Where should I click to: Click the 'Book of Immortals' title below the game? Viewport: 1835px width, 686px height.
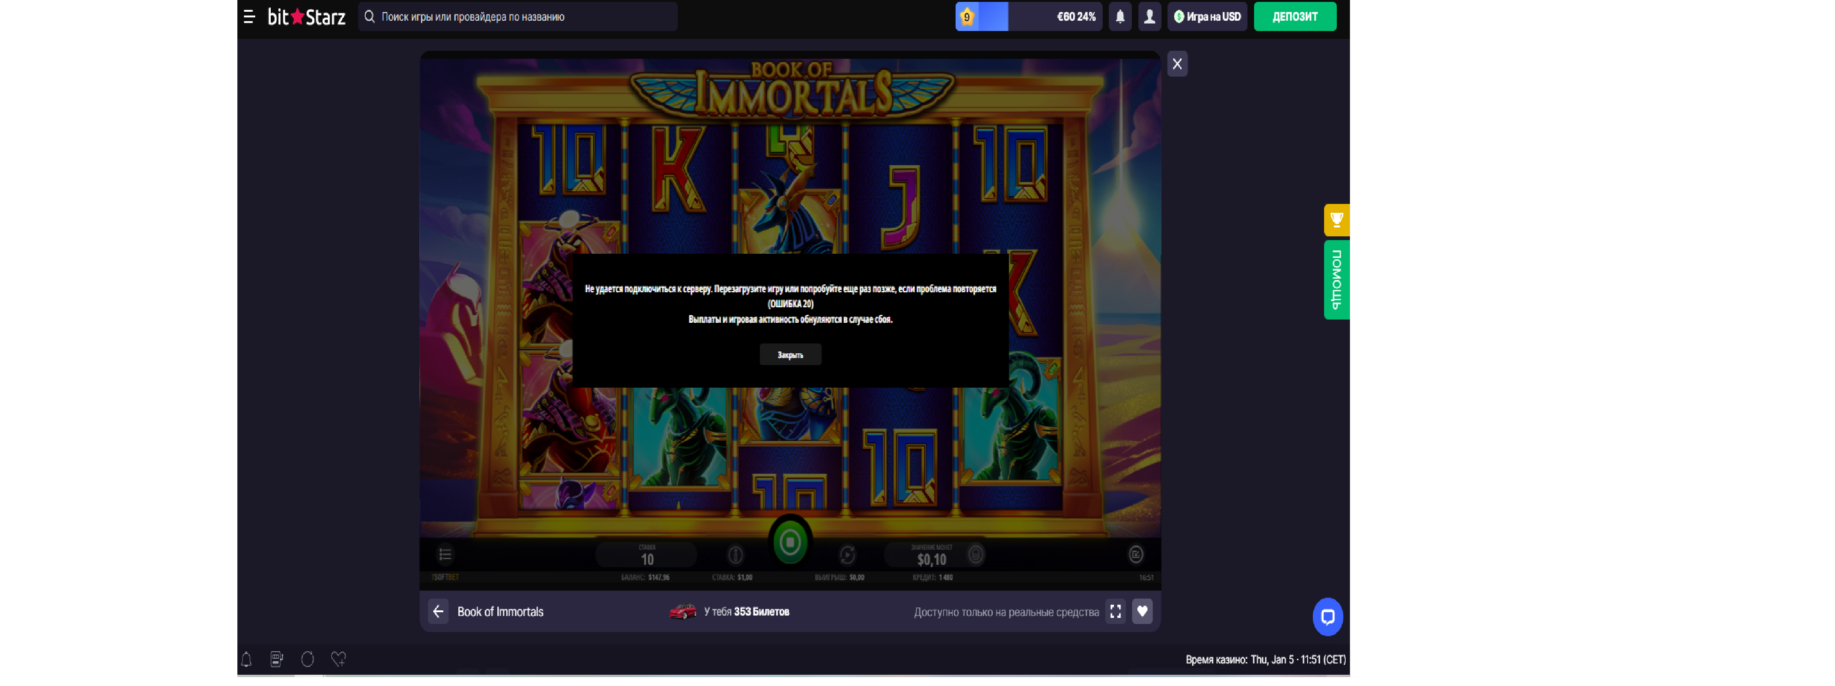500,612
